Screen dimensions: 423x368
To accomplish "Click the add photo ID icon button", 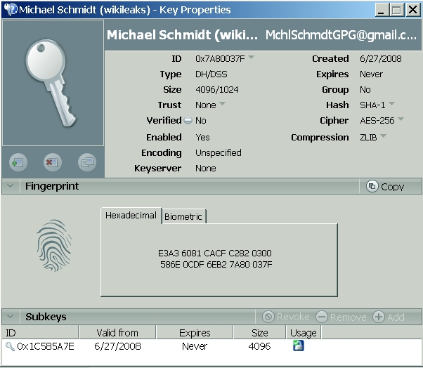I will (x=18, y=162).
